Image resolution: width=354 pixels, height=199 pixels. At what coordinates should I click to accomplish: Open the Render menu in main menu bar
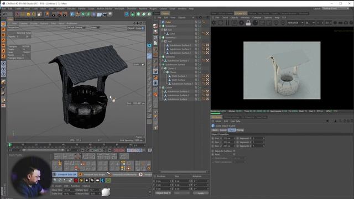point(82,9)
